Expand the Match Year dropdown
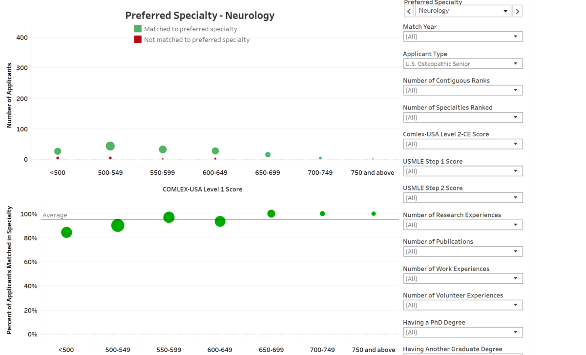 click(x=462, y=37)
